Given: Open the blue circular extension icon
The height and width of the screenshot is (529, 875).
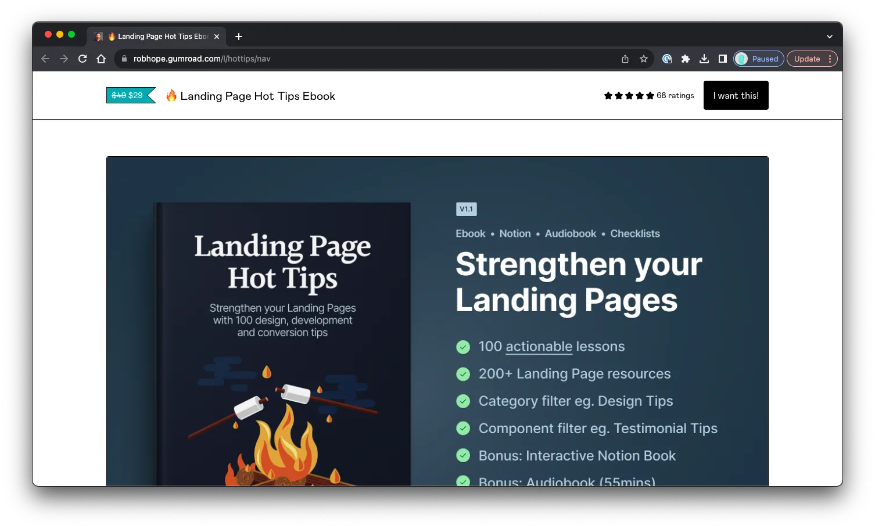Looking at the screenshot, I should coord(667,59).
